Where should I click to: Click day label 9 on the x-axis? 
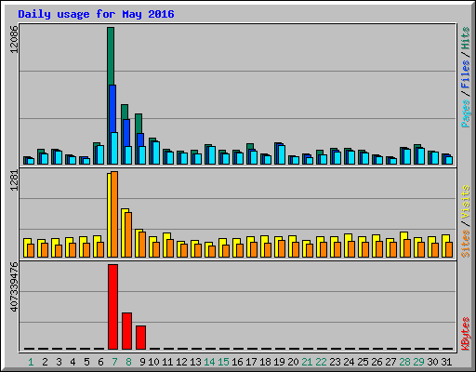[142, 362]
